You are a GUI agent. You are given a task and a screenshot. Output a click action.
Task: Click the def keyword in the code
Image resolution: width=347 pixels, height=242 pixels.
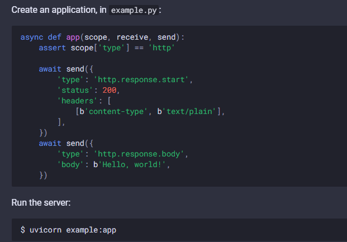pyautogui.click(x=55, y=37)
